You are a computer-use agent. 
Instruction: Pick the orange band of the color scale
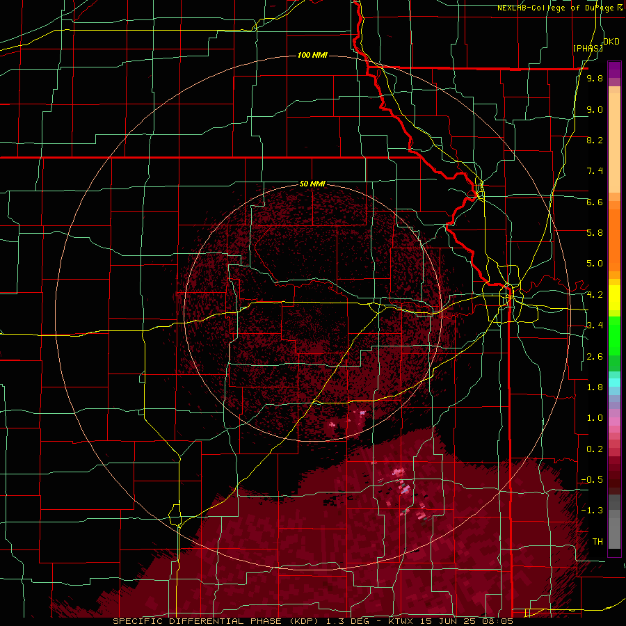(614, 239)
